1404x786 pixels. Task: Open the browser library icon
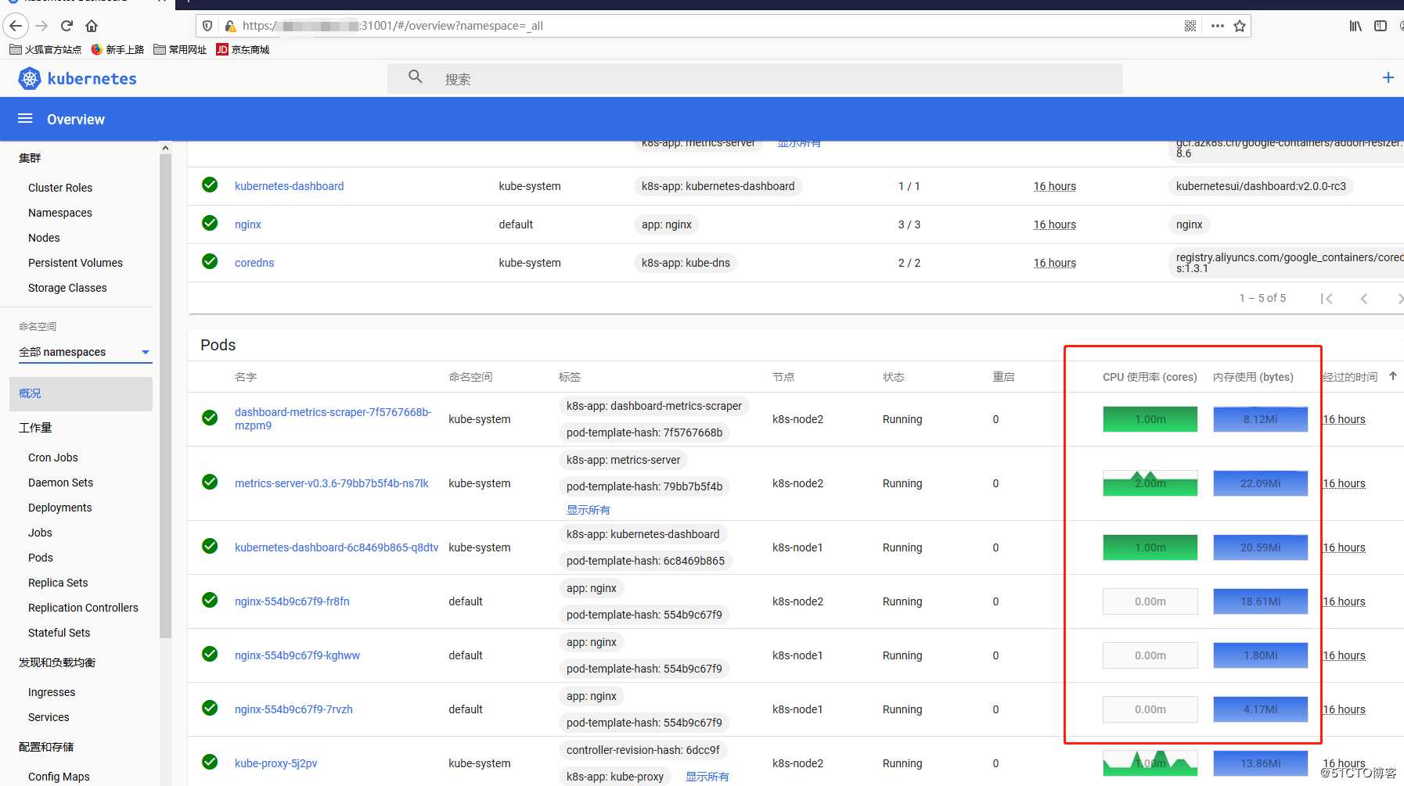coord(1355,26)
